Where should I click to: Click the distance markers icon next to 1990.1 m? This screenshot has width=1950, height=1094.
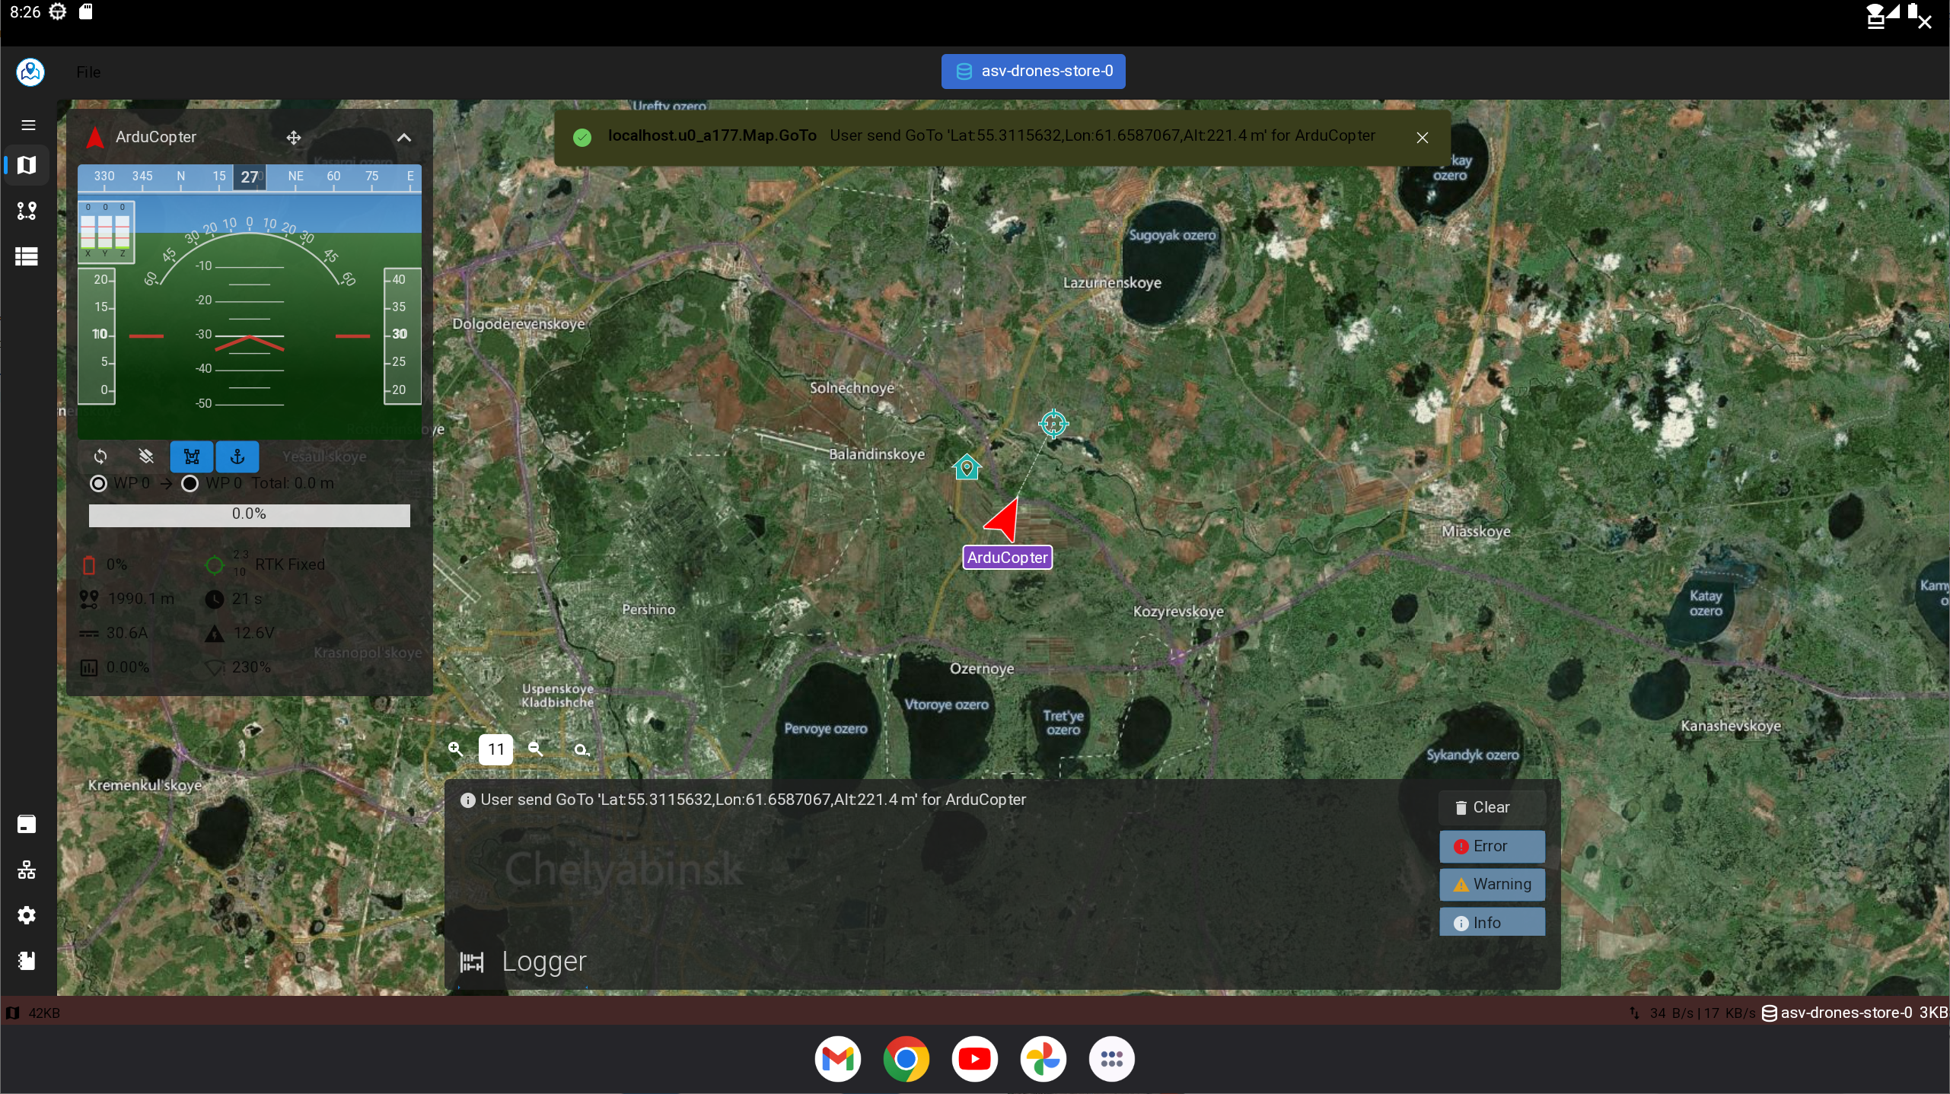coord(89,599)
